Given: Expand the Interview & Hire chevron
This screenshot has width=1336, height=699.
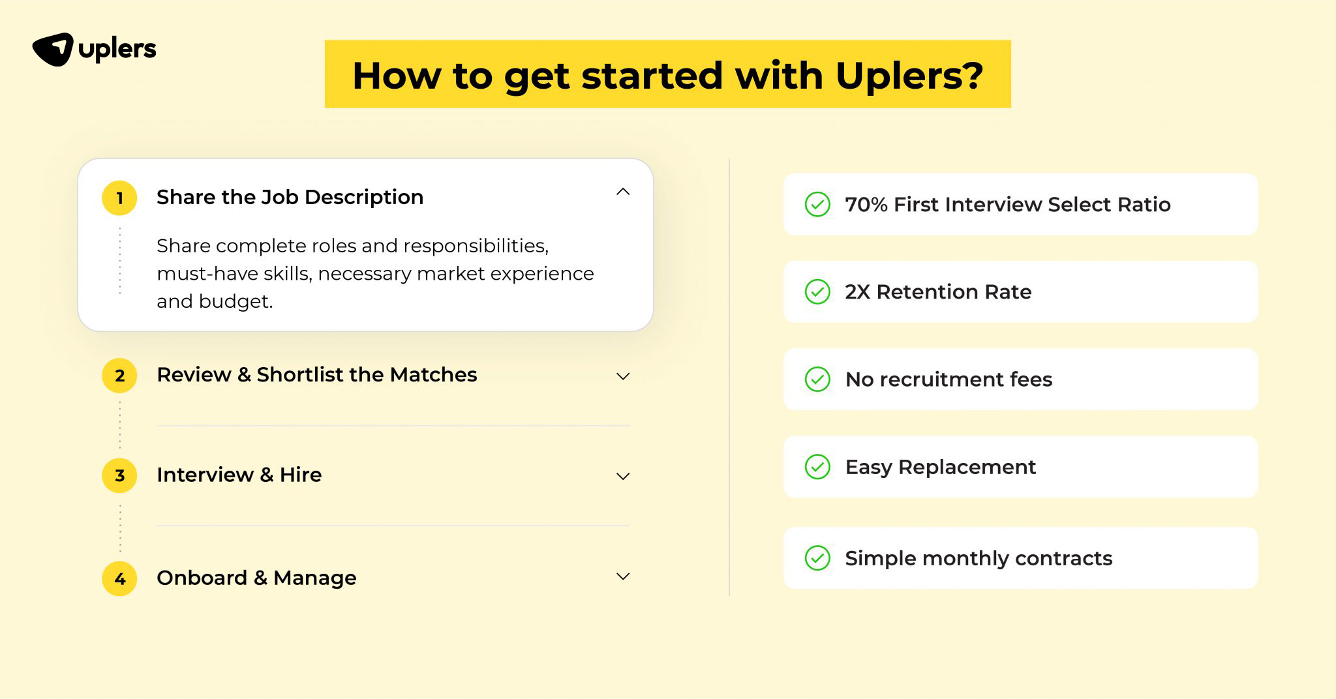Looking at the screenshot, I should coord(623,476).
